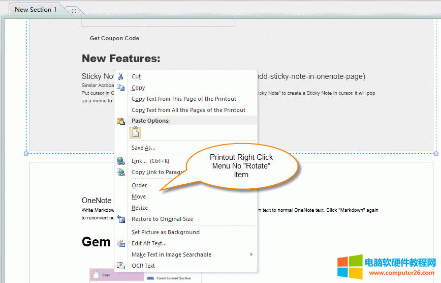
Task: Select the keep-source paste option button
Action: pos(135,133)
